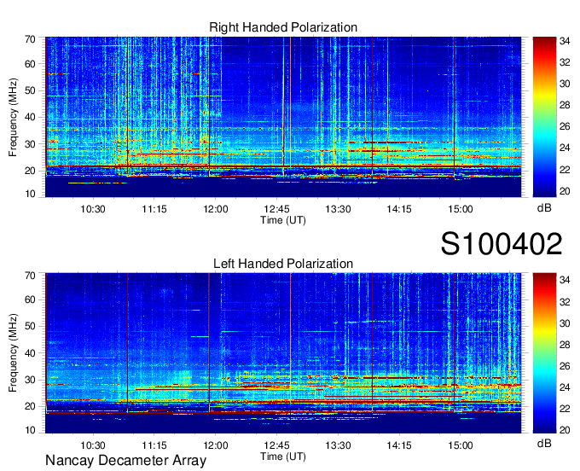This screenshot has height=471, width=580.
Task: Click 'Time (UT)' label under the right-handed plot
Action: 283,220
